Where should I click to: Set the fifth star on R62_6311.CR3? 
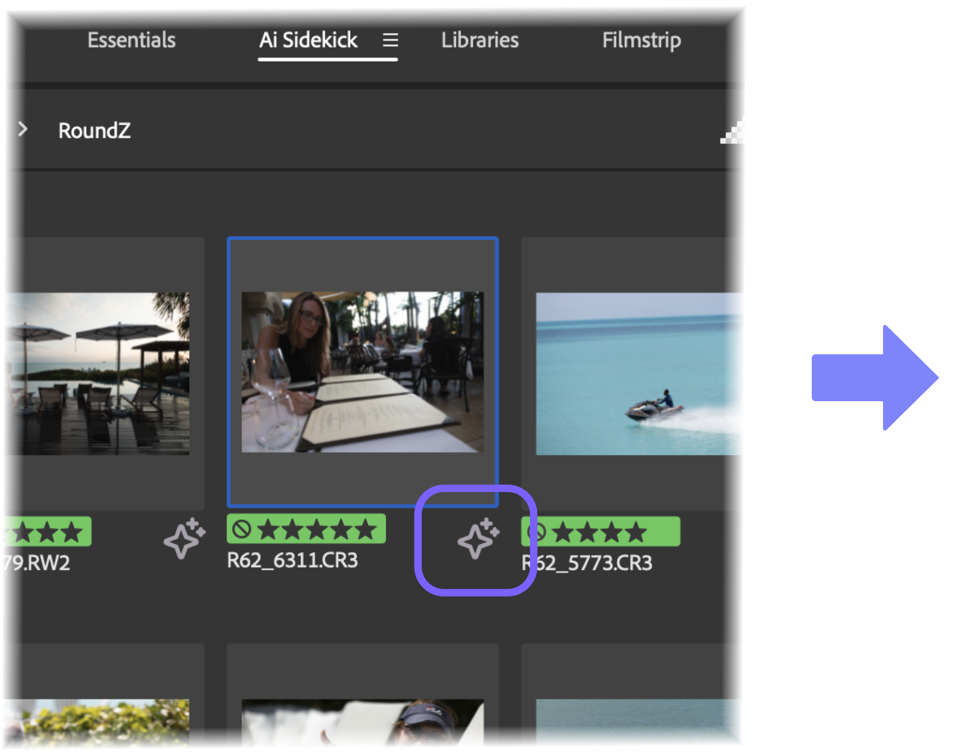pos(366,530)
